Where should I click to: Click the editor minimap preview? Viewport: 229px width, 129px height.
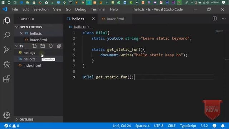219,32
